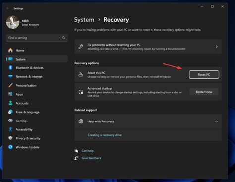Click the Restart now button
235x182 pixels.
(x=204, y=92)
